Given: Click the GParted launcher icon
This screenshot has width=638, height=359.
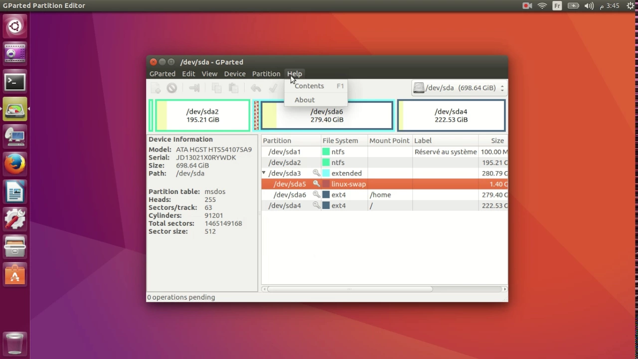Looking at the screenshot, I should pyautogui.click(x=15, y=109).
